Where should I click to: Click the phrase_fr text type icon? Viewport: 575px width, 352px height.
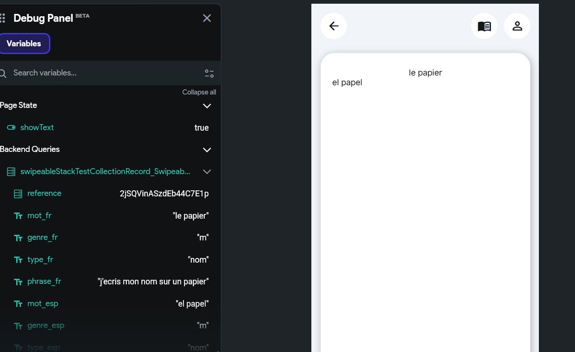[18, 282]
